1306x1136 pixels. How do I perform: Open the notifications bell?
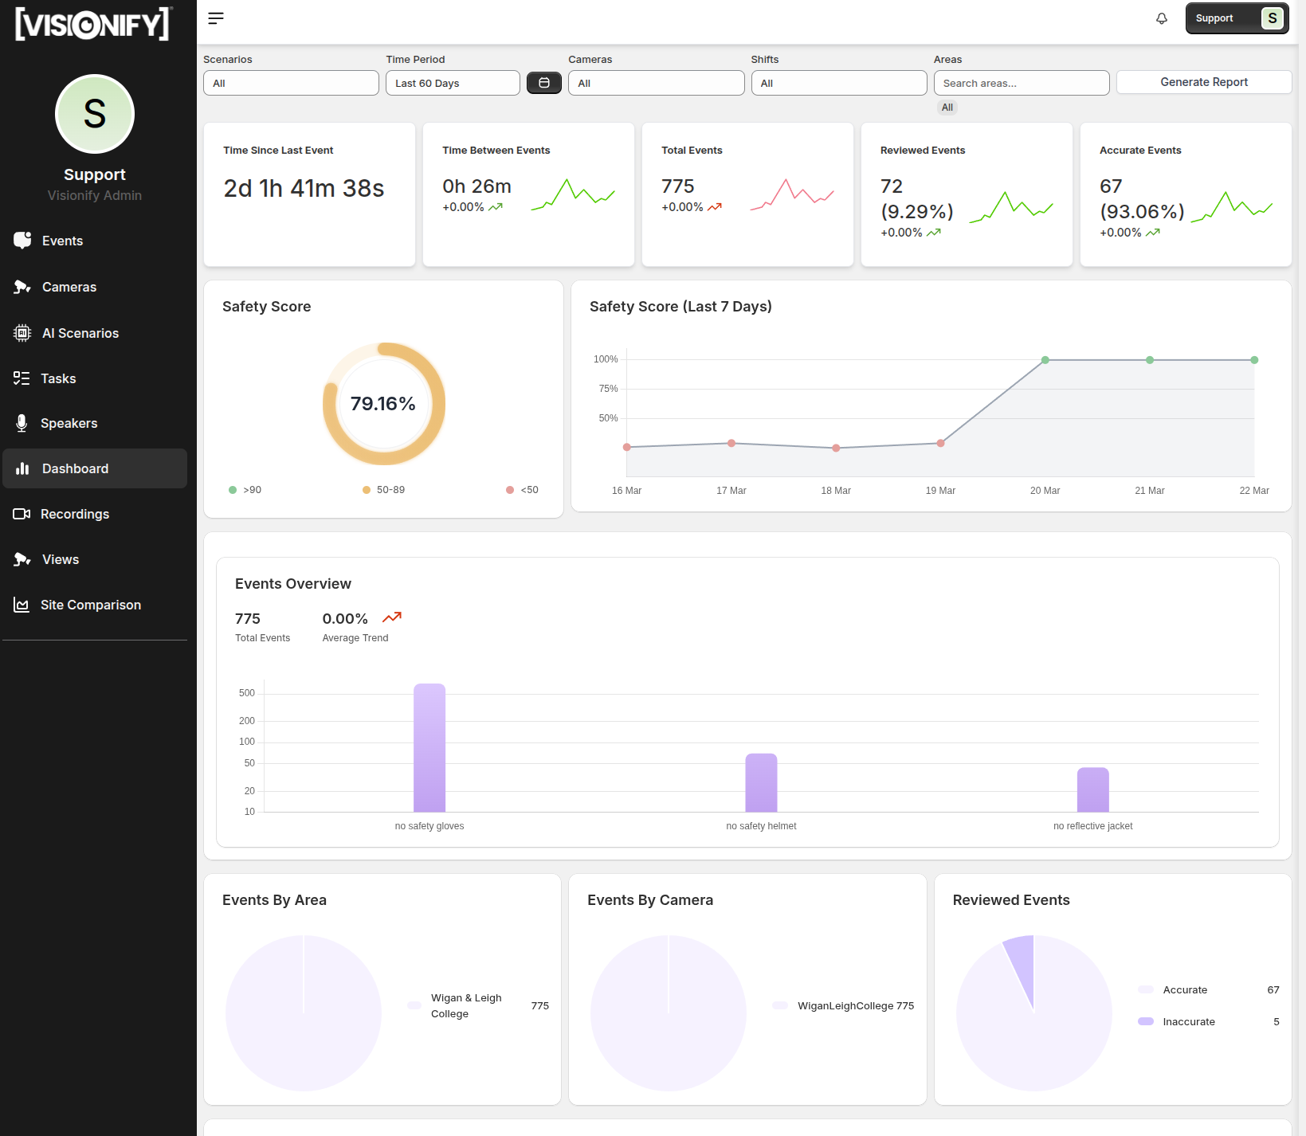pos(1162,18)
